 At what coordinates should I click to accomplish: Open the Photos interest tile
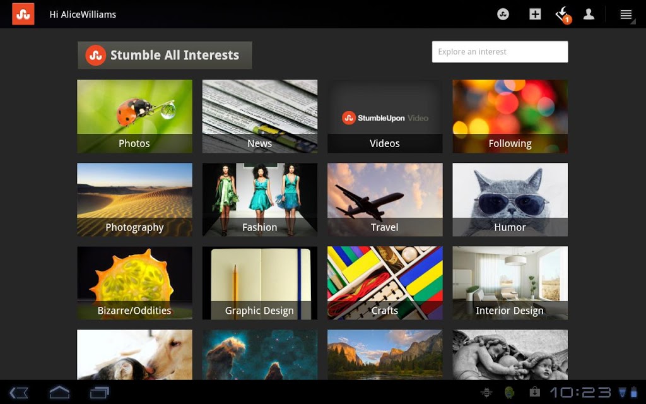coord(134,116)
